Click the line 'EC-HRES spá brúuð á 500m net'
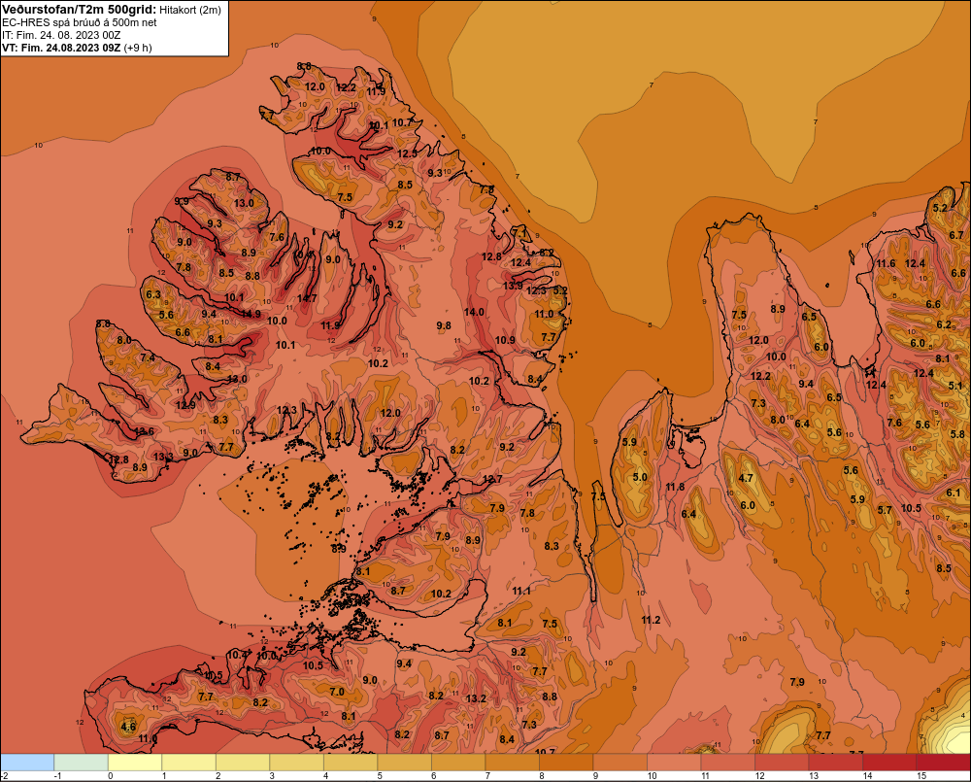This screenshot has height=782, width=971. pos(80,22)
